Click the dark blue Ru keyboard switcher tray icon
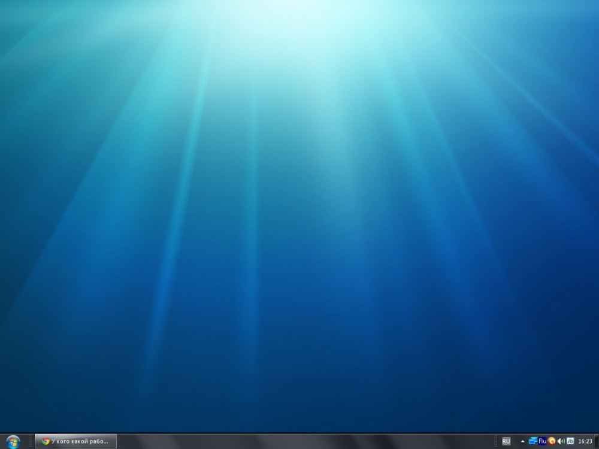 pyautogui.click(x=542, y=441)
